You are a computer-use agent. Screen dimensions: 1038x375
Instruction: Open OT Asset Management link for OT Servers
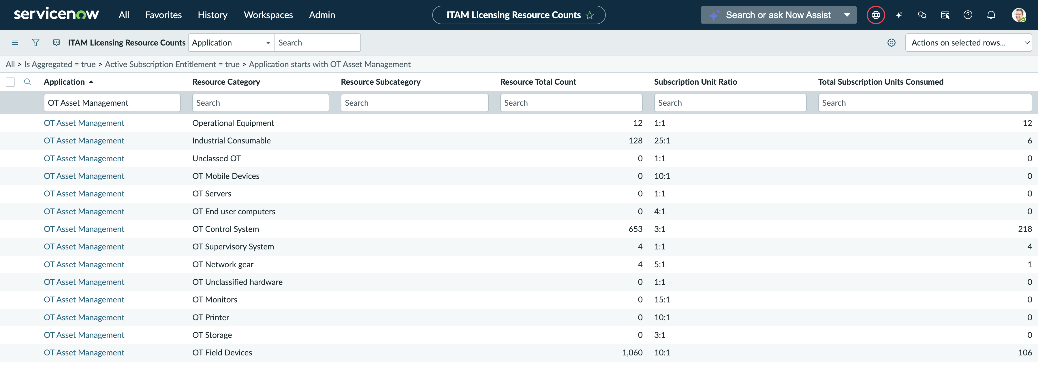coord(84,194)
